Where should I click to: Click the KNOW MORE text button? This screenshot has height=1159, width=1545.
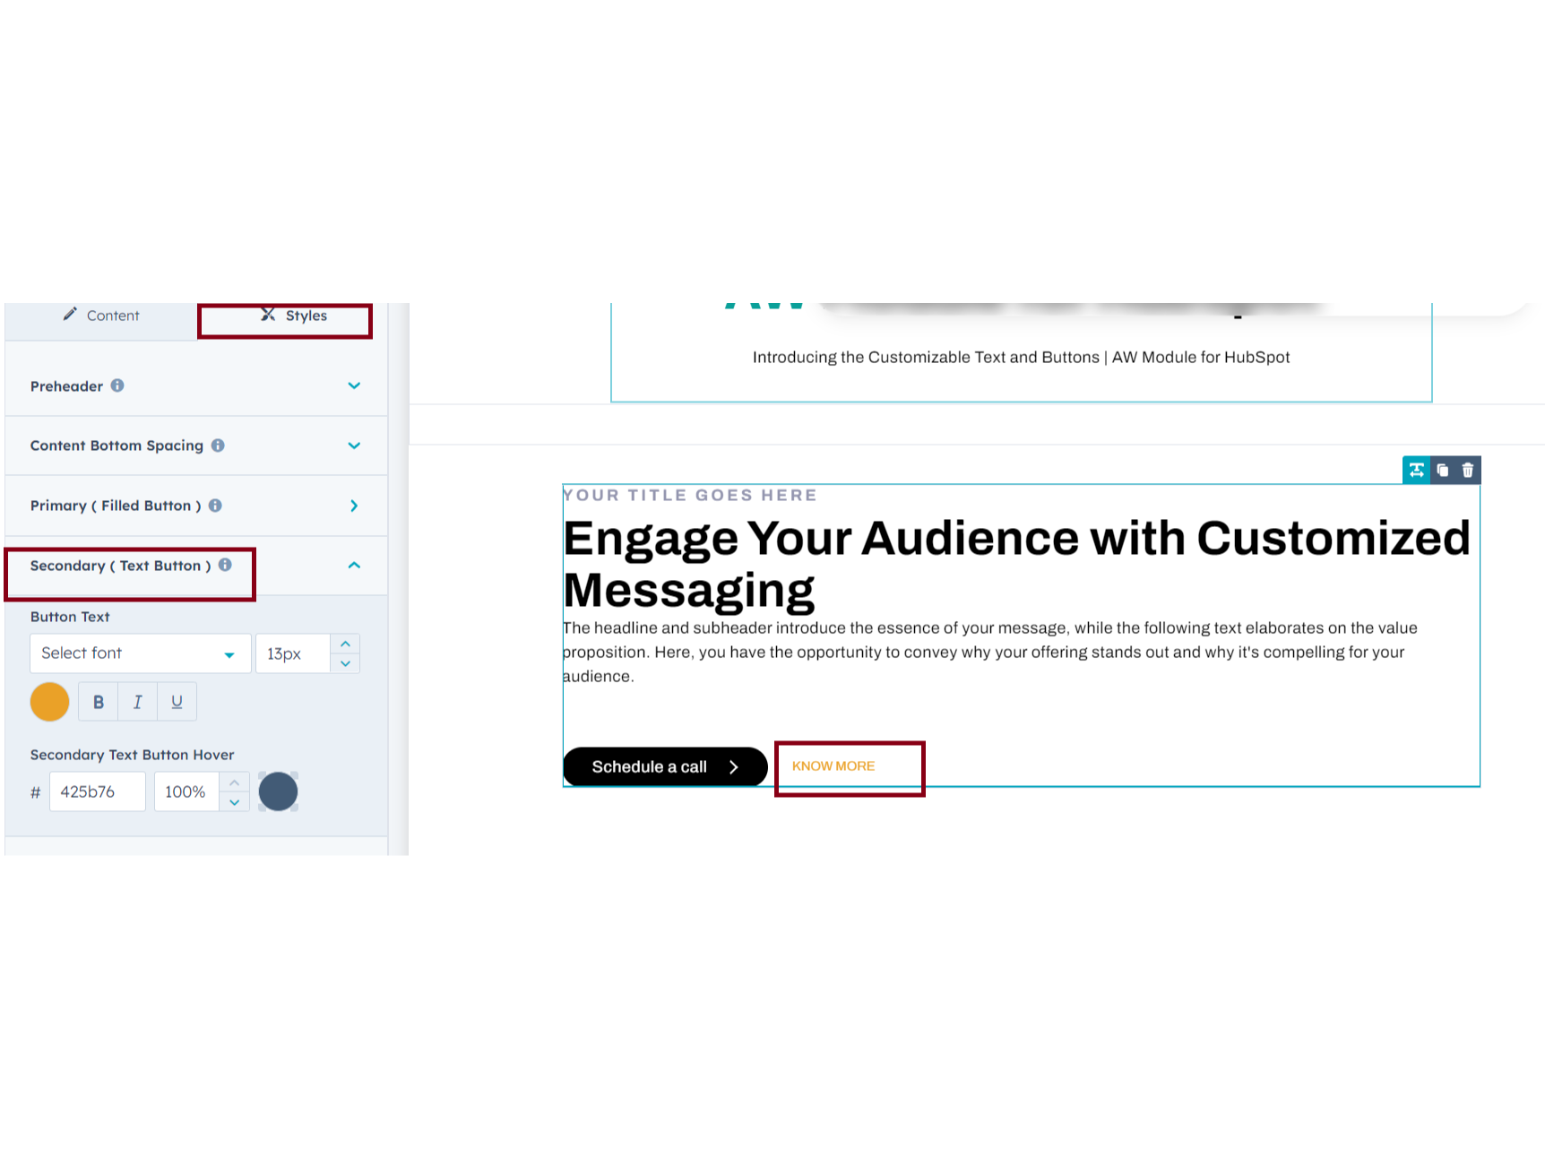[x=833, y=766]
